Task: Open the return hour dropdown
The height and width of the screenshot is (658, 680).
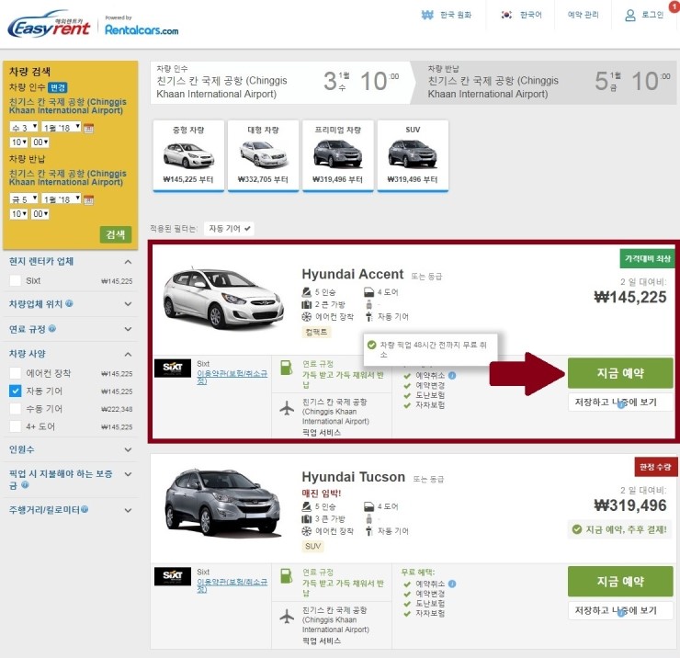Action: (x=18, y=214)
